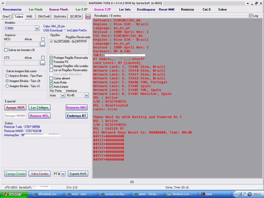Click Endereço BT button
264x198 pixels.
click(77, 116)
